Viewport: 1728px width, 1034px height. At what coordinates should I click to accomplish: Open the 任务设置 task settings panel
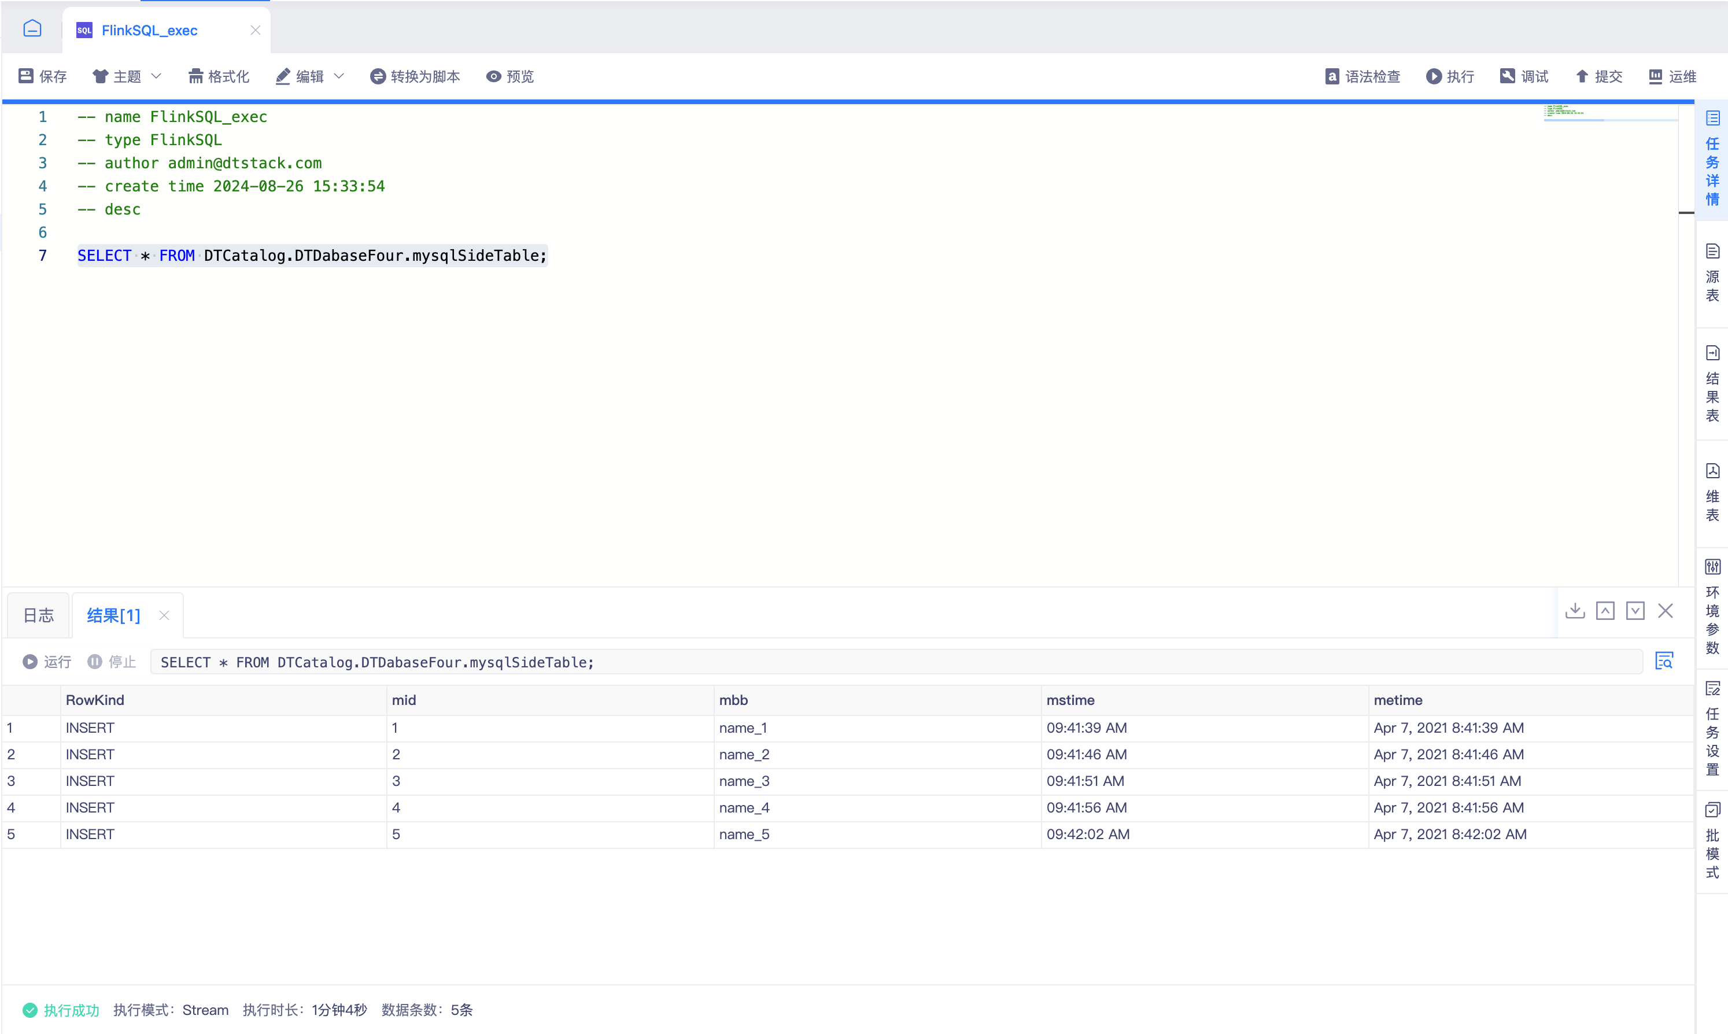[1712, 728]
